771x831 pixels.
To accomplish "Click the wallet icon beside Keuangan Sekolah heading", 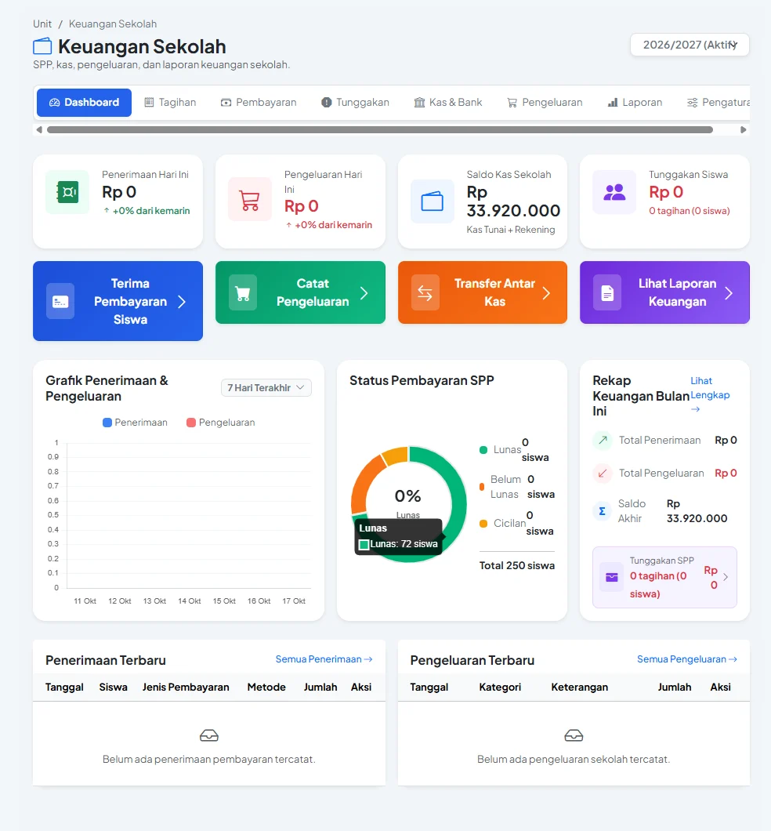I will coord(42,46).
